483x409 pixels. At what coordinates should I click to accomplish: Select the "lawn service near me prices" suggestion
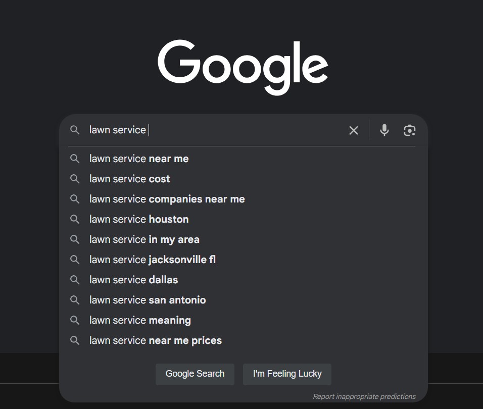(x=155, y=340)
